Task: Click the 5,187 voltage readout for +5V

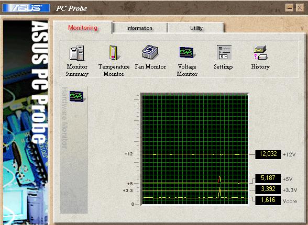Action: pyautogui.click(x=268, y=178)
